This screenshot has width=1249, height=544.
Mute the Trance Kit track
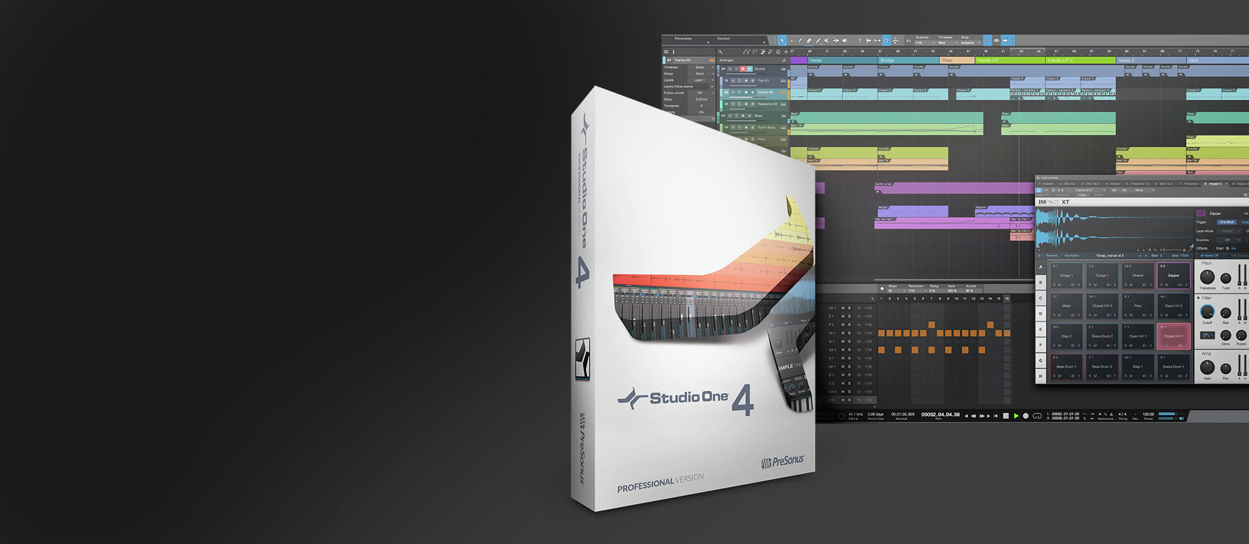click(x=733, y=92)
